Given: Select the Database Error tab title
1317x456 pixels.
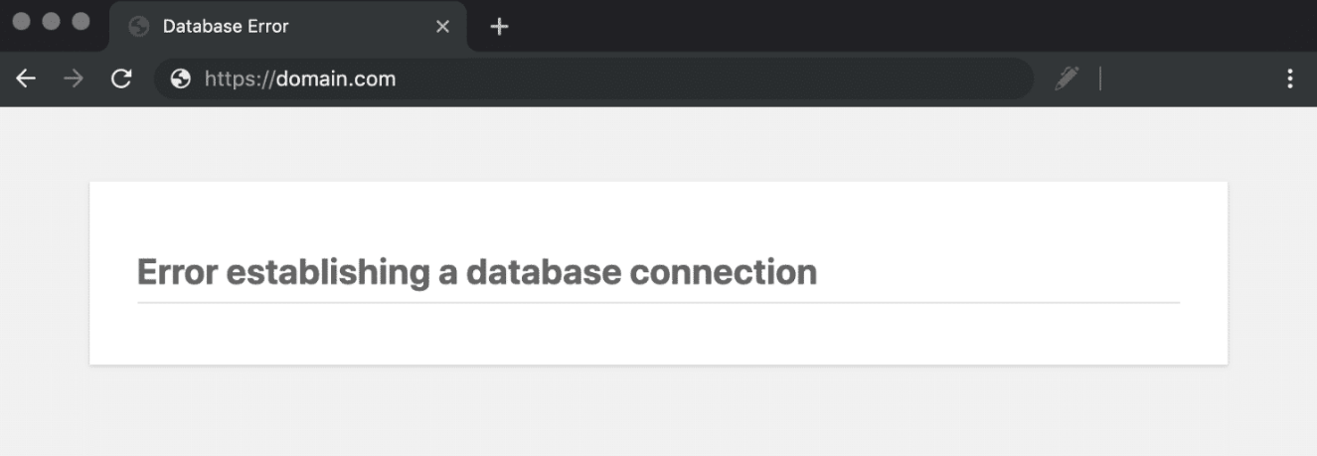Looking at the screenshot, I should pos(226,27).
